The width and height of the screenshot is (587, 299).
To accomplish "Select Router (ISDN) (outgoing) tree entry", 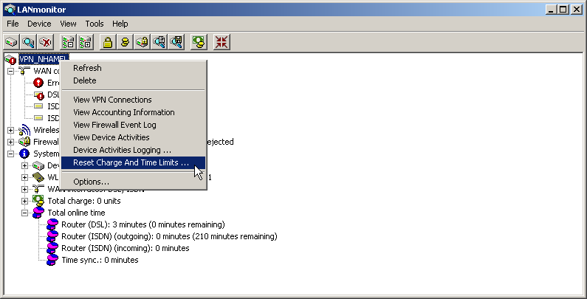I will point(169,236).
